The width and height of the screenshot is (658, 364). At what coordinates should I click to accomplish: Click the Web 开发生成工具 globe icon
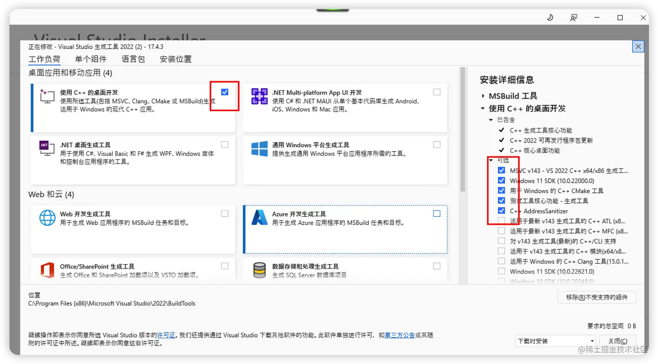point(47,218)
